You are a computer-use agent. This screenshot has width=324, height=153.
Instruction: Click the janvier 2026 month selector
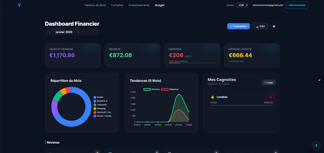[x=64, y=32]
